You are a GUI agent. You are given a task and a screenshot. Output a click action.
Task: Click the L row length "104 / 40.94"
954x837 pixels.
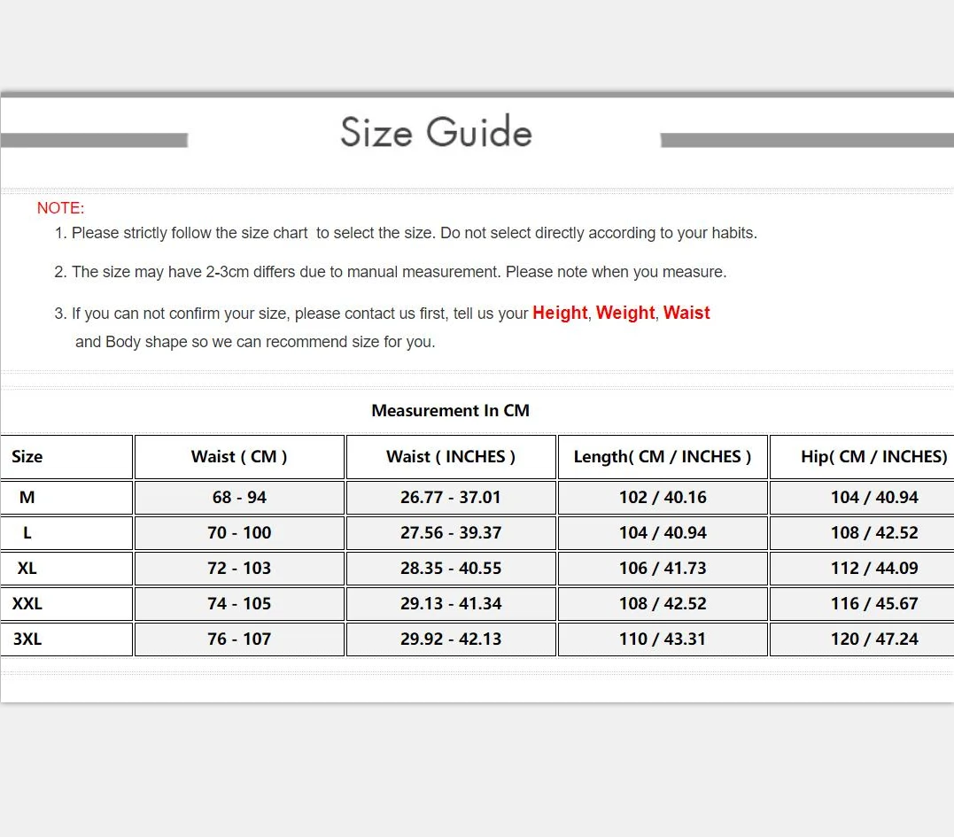(x=663, y=533)
